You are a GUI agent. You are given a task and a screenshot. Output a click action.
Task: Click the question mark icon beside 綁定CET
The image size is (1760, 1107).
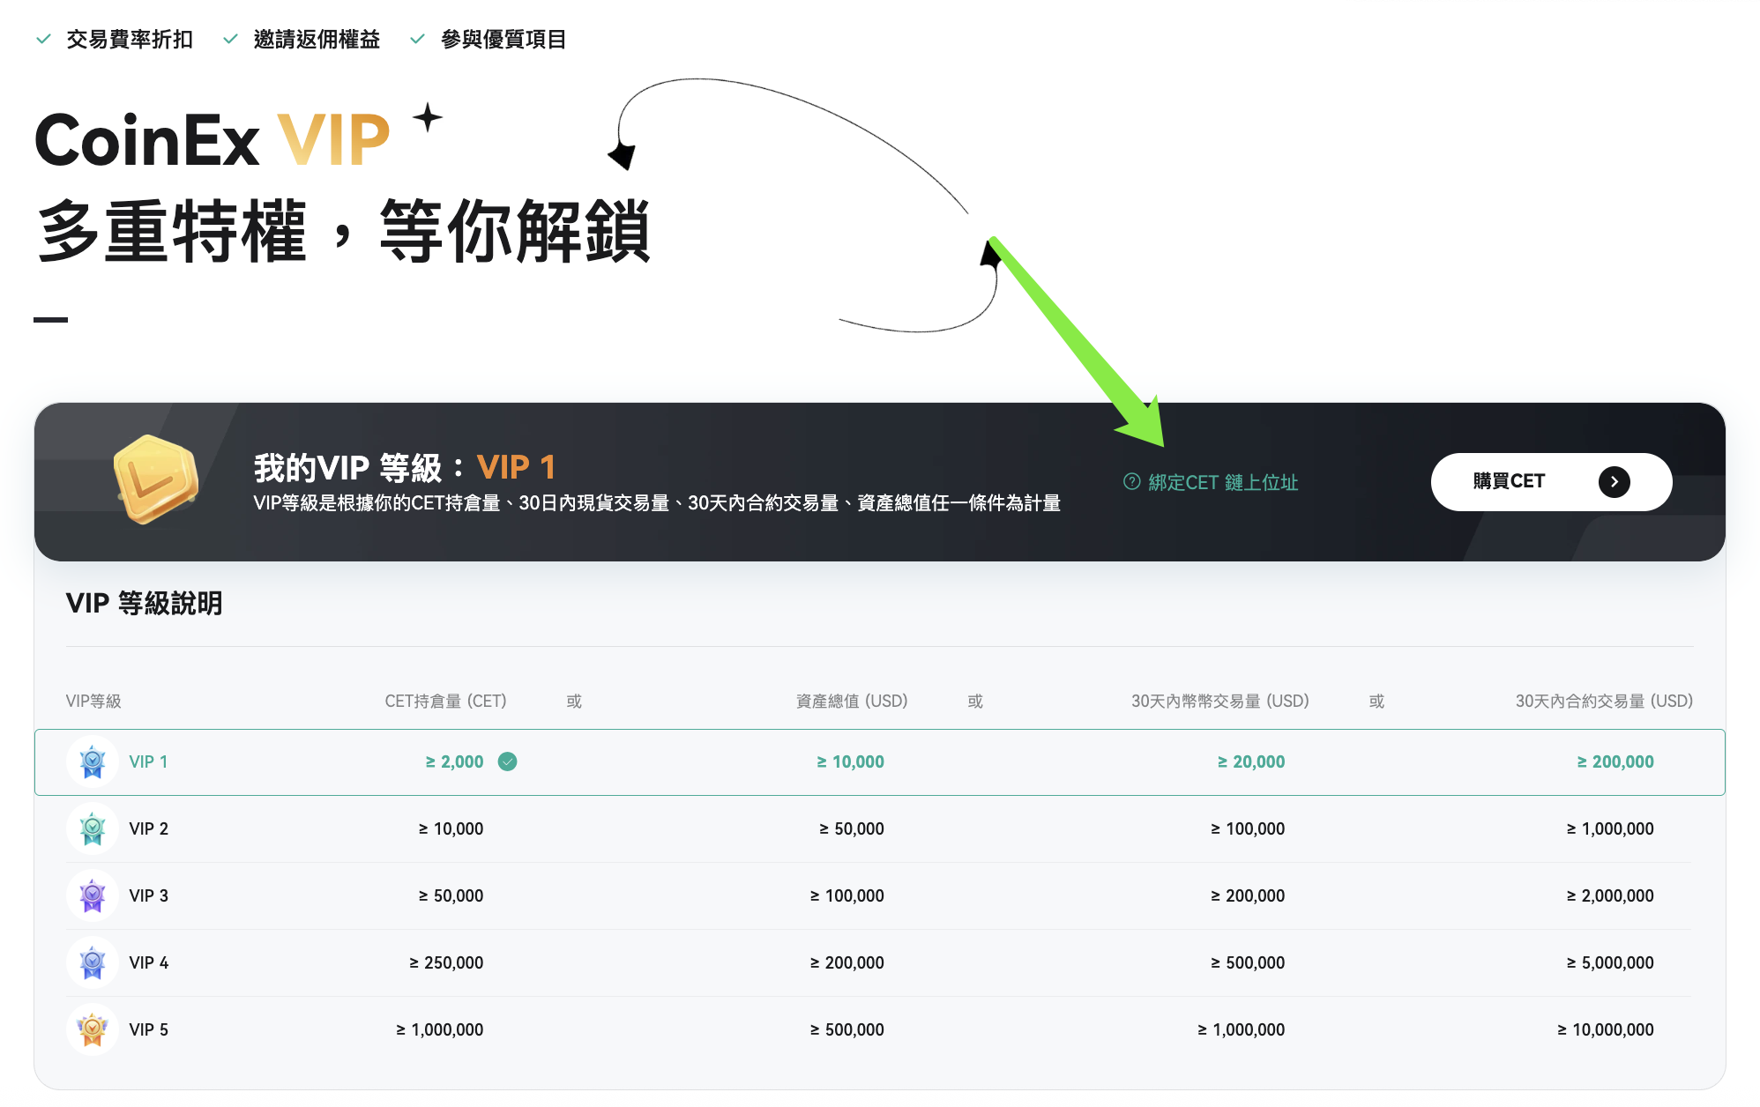1132,481
